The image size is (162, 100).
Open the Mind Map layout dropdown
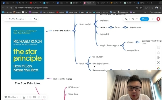[x=11, y=97]
